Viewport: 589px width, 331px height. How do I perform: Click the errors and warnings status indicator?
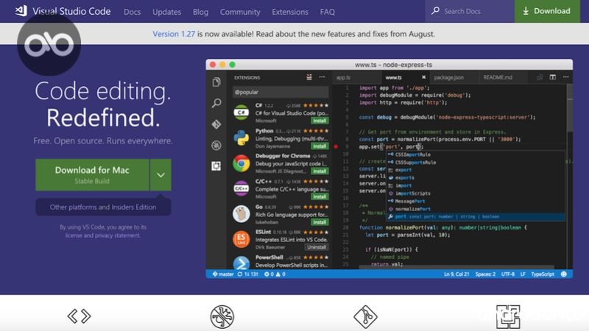(275, 274)
